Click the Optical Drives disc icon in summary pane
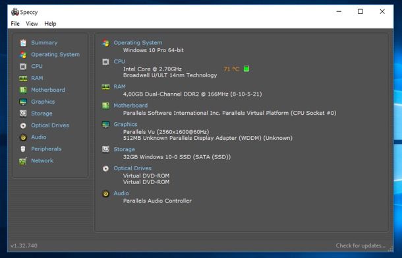This screenshot has height=258, width=402. tap(105, 168)
